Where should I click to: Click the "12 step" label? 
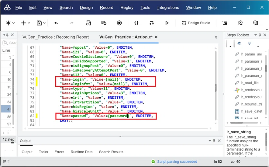[x=9, y=140]
